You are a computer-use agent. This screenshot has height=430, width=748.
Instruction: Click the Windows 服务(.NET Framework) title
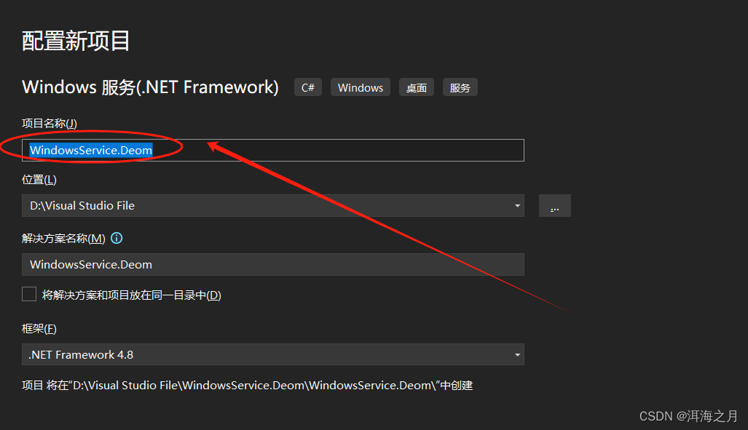[150, 87]
